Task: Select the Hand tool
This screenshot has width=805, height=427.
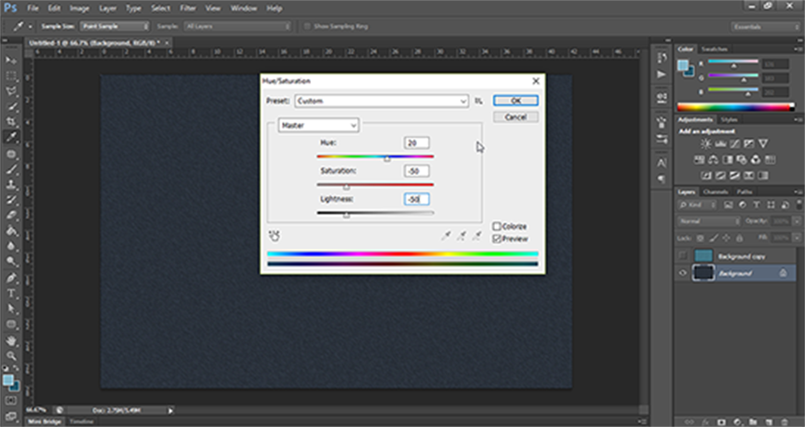Action: pos(12,340)
